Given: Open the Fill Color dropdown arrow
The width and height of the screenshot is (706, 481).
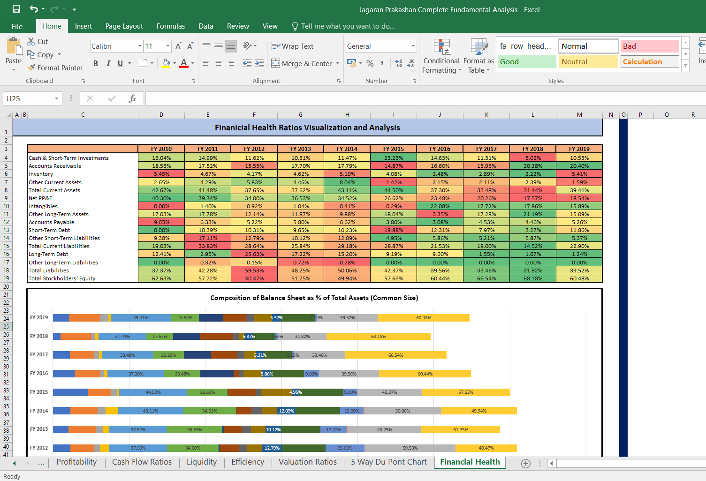Looking at the screenshot, I should (175, 63).
